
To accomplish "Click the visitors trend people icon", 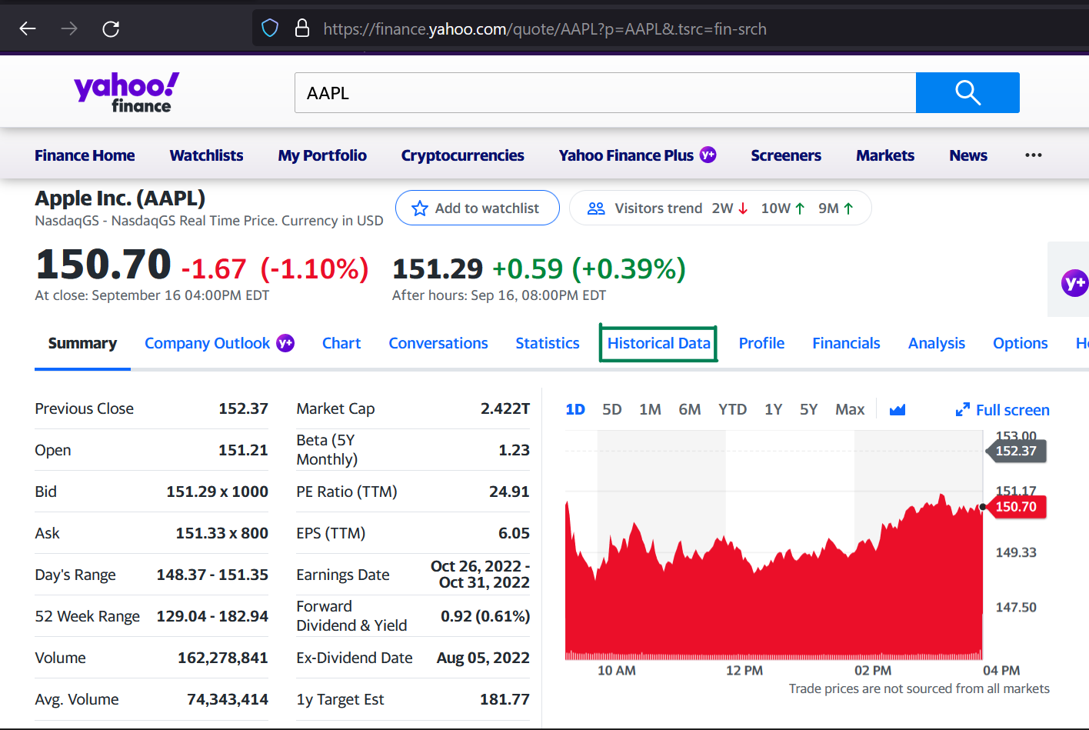I will click(x=596, y=208).
